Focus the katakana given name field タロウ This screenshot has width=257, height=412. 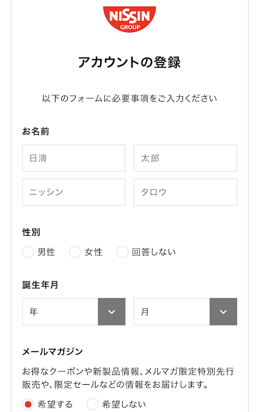click(186, 192)
